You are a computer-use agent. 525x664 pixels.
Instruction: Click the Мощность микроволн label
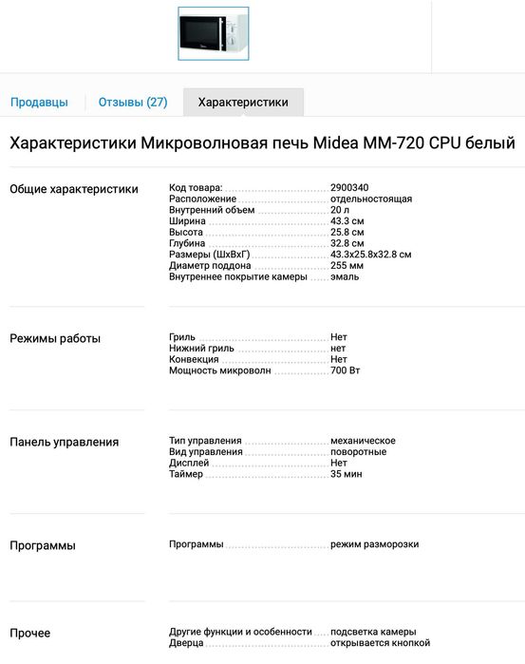click(219, 370)
